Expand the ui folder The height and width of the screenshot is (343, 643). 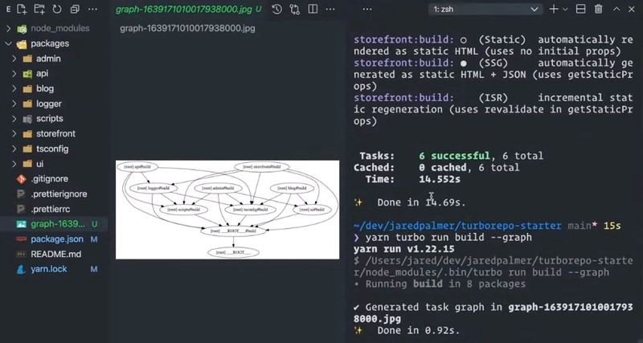pos(14,164)
